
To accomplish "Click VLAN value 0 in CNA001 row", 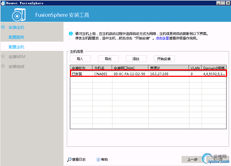I will click(195, 74).
